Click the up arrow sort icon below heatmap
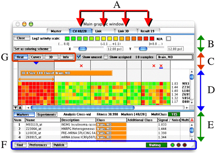 [20, 108]
